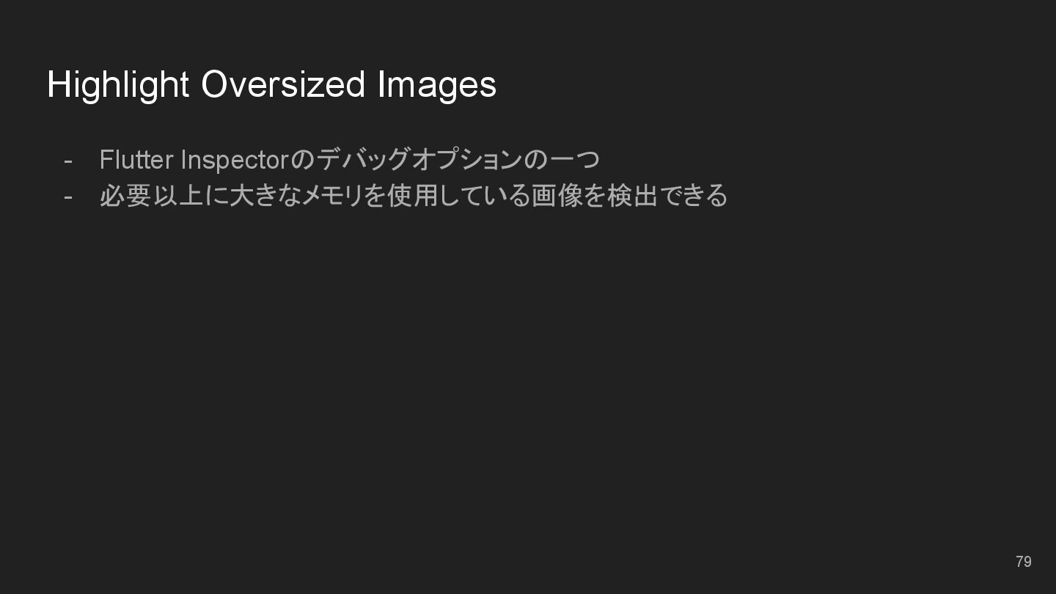This screenshot has height=594, width=1056.
Task: Click the word 'Inspector' in first bullet
Action: 235,160
